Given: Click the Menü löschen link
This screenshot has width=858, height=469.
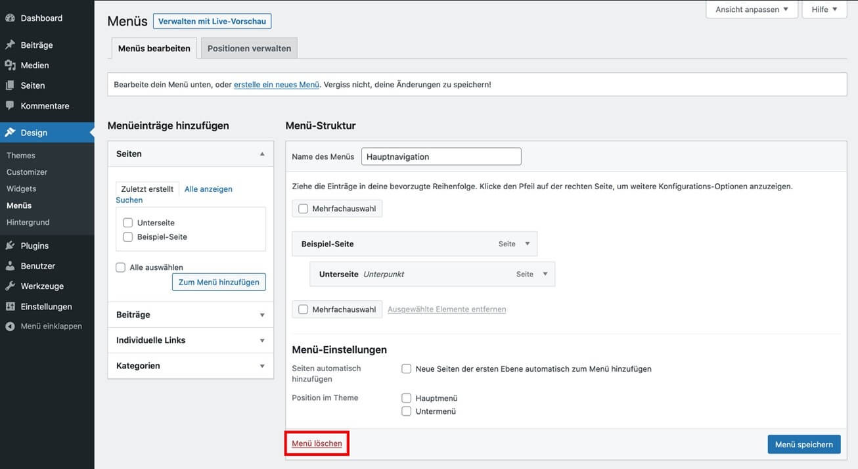Looking at the screenshot, I should (x=317, y=444).
